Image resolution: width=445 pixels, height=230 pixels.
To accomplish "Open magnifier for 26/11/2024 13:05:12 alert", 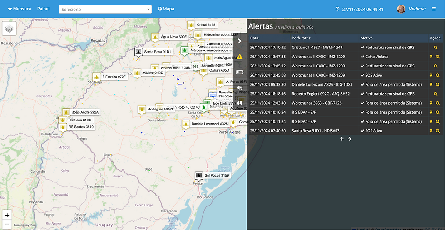I will point(435,66).
